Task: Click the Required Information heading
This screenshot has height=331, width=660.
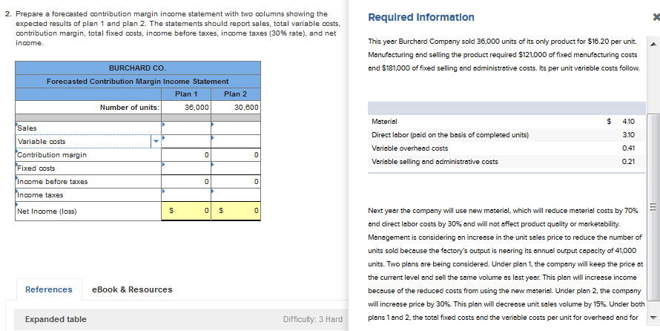Action: 421,17
